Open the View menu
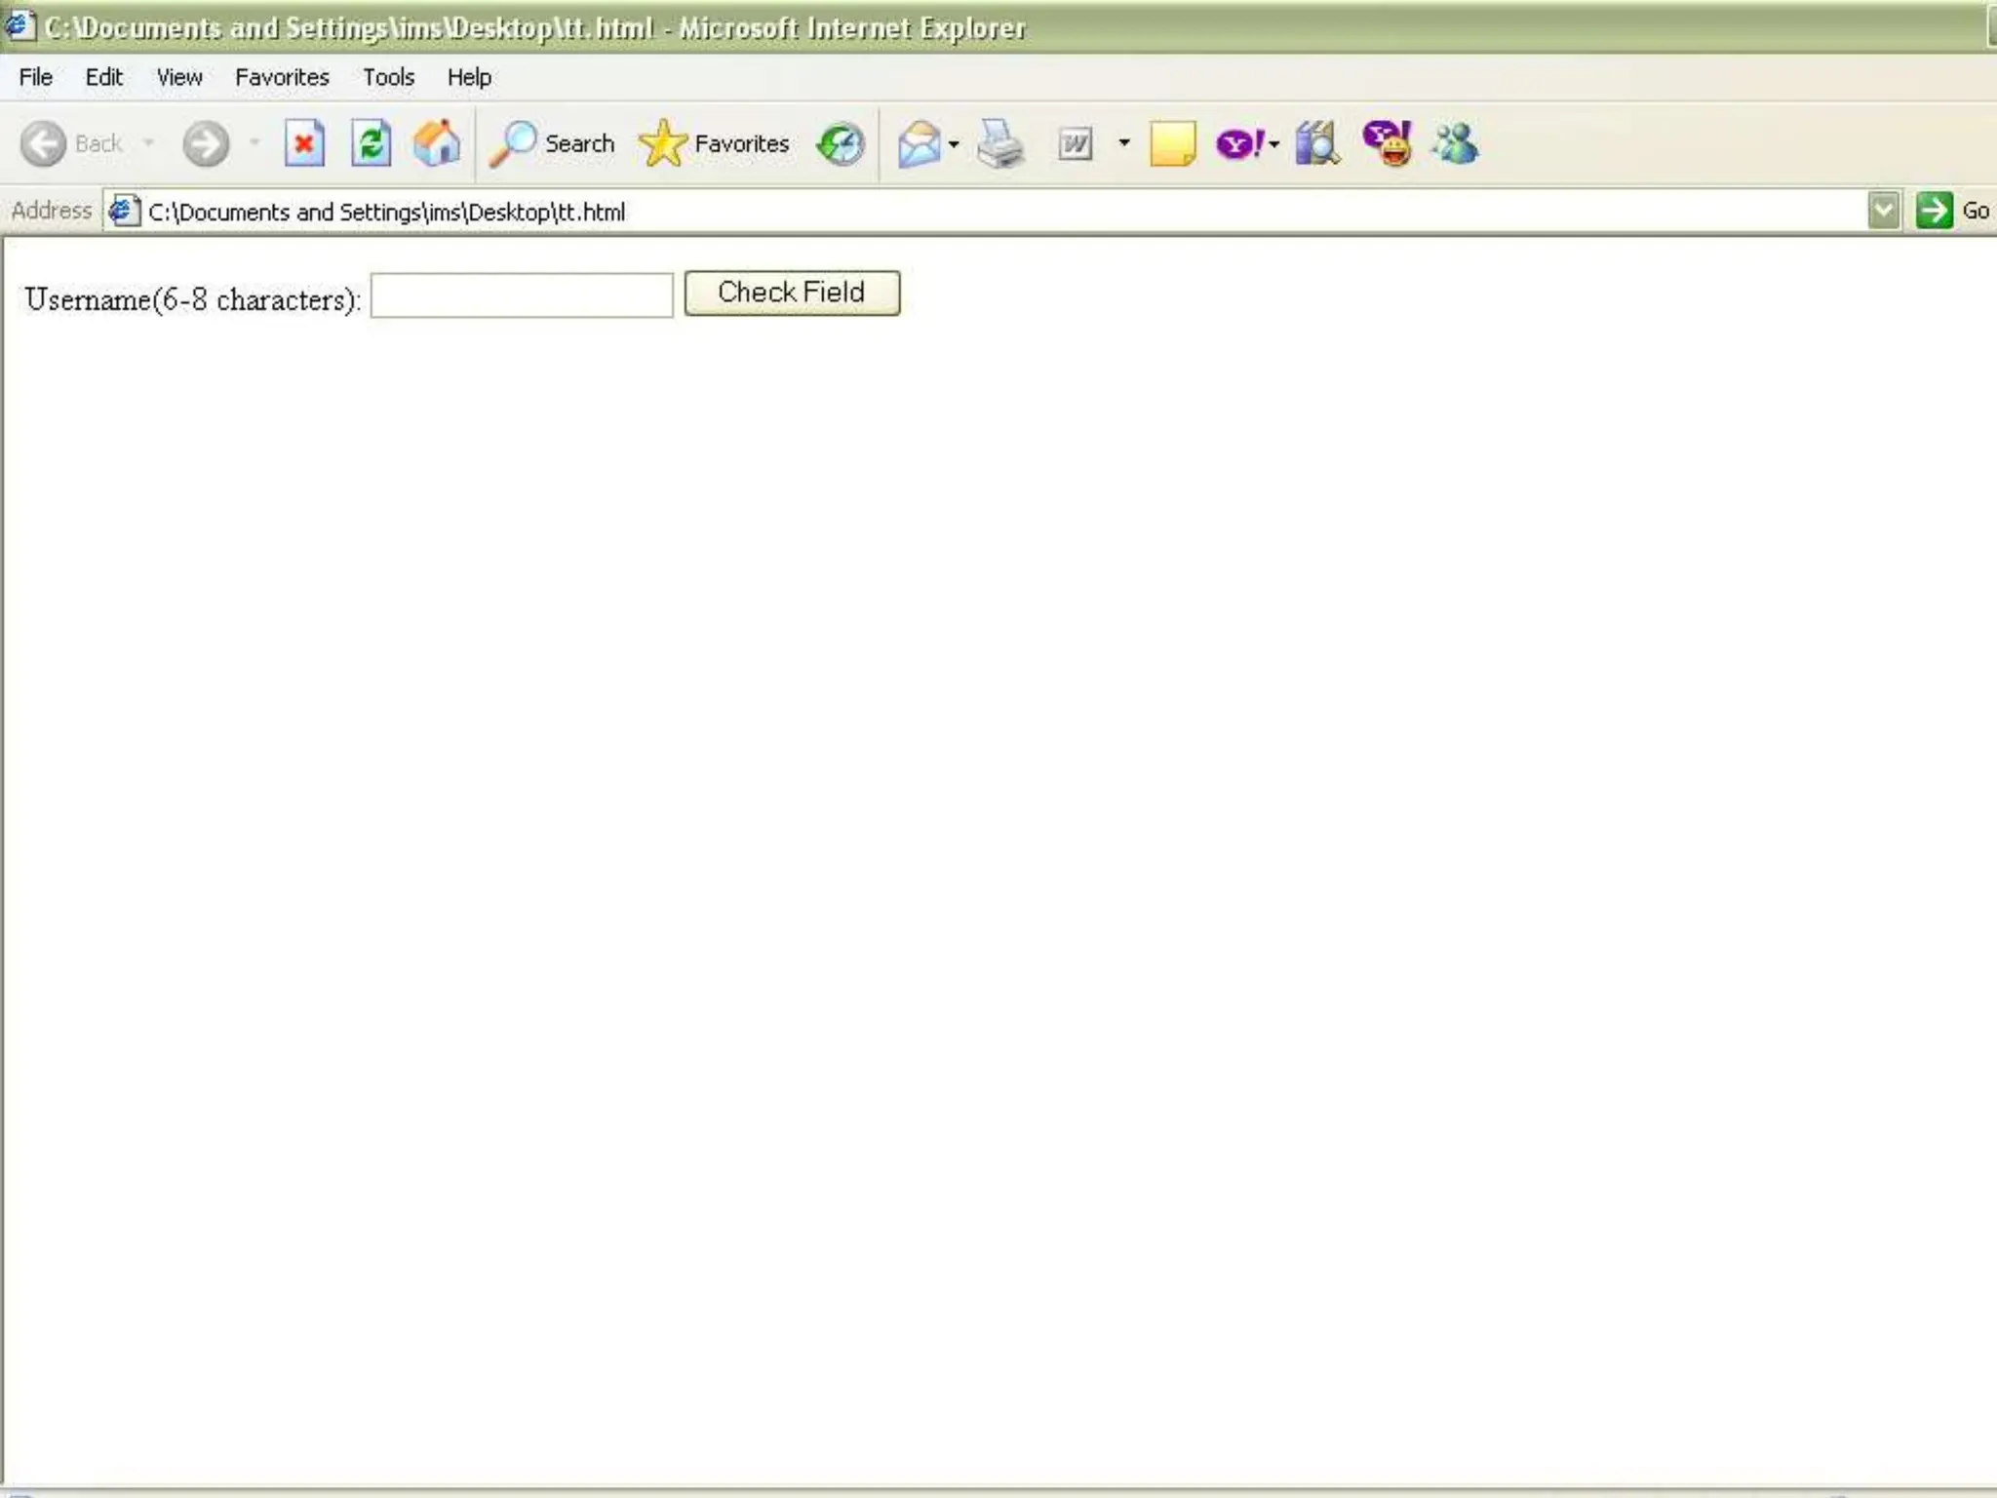The height and width of the screenshot is (1498, 1997). pos(179,77)
